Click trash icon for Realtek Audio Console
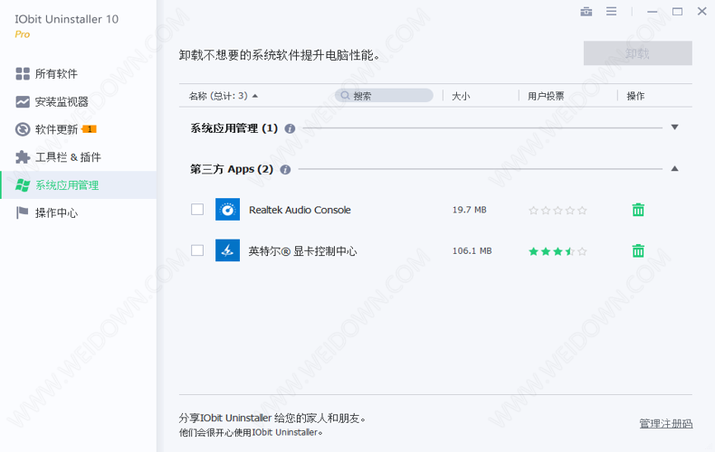This screenshot has height=452, width=715. click(x=638, y=210)
